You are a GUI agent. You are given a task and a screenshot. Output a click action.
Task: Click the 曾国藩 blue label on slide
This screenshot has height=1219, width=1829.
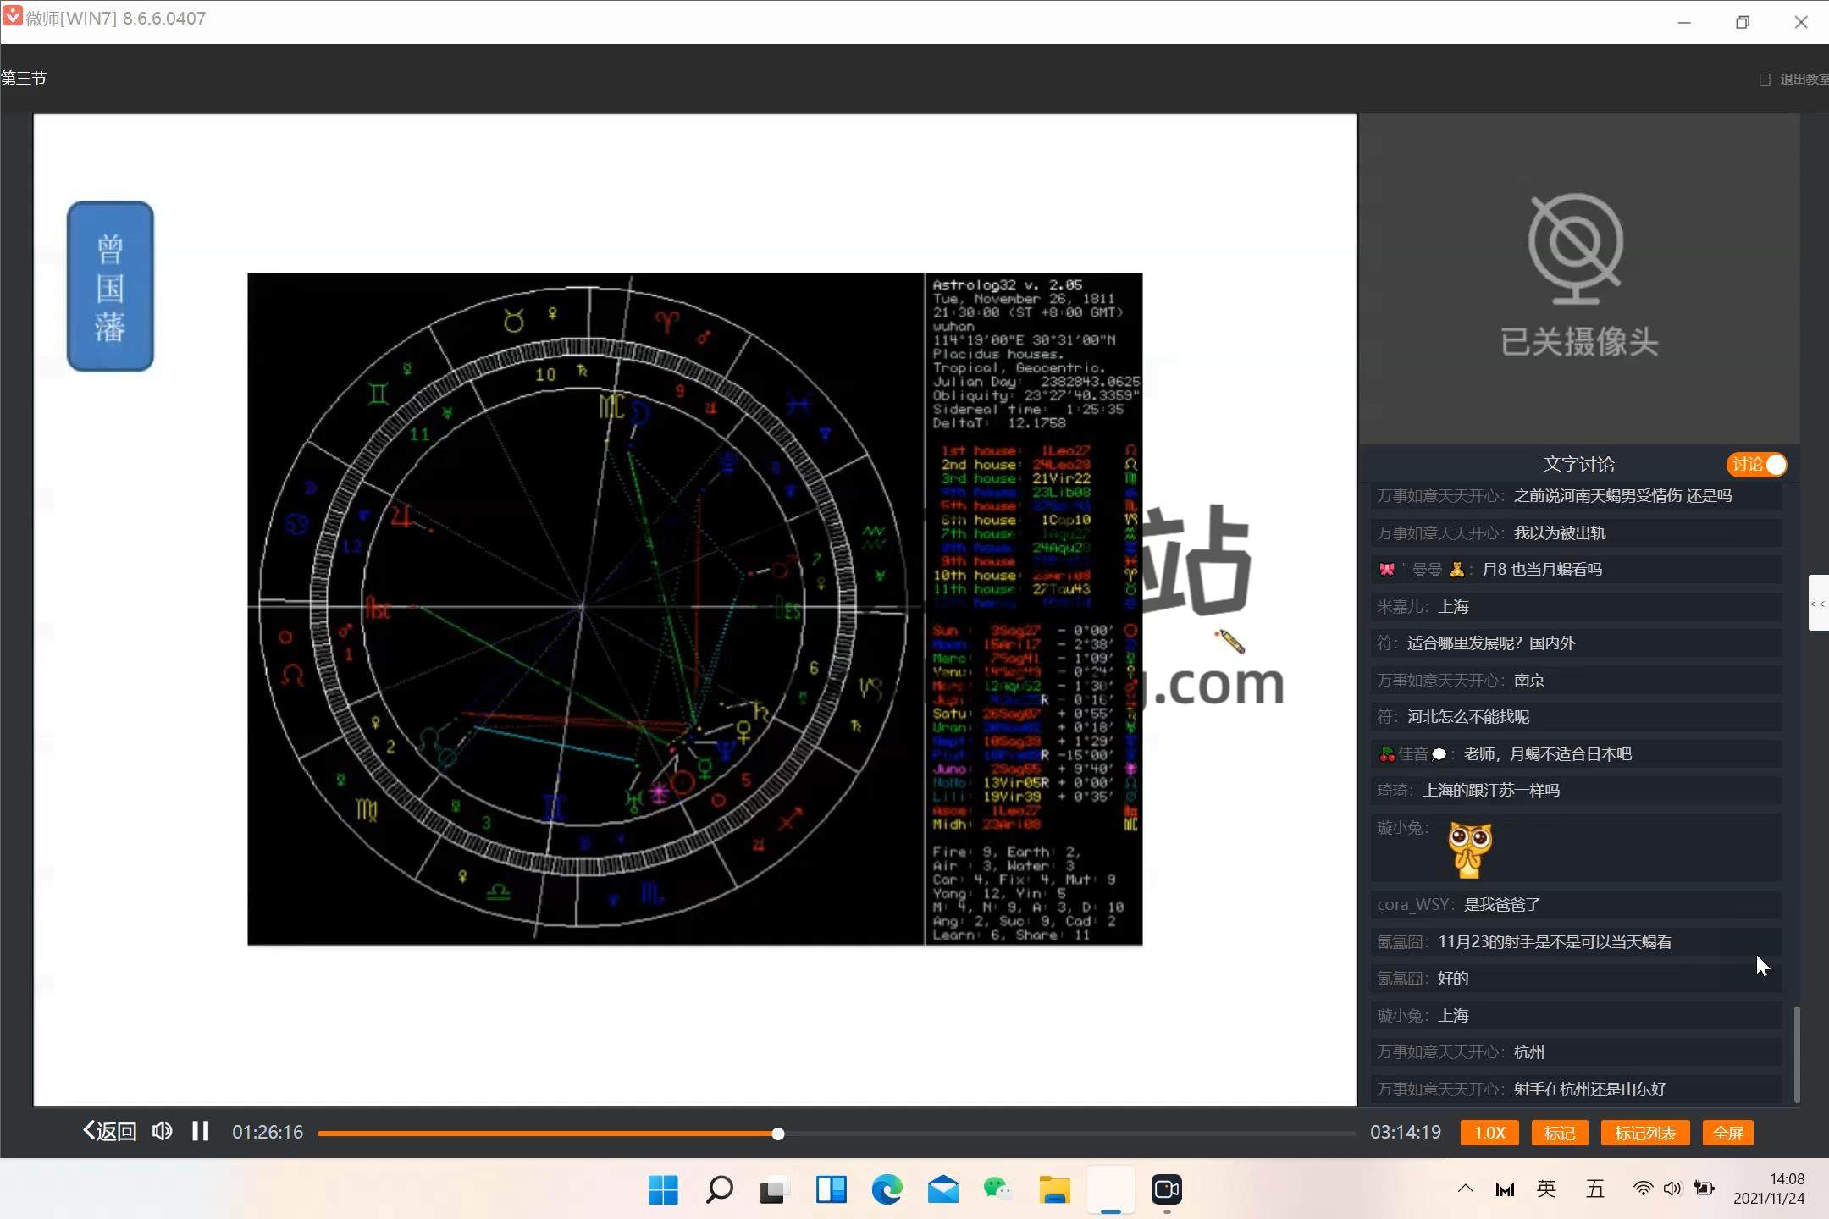(110, 286)
